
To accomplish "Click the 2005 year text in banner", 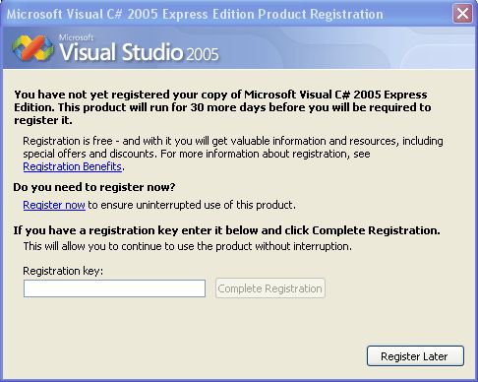I will tap(203, 54).
